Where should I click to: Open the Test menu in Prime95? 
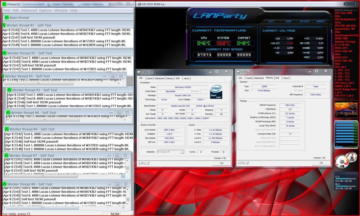click(x=7, y=10)
